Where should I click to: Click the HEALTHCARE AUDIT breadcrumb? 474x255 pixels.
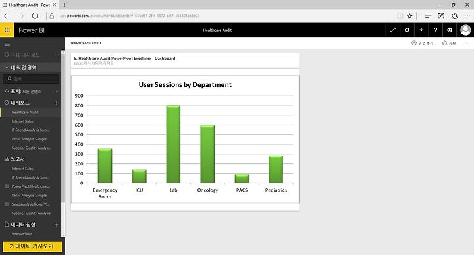point(86,43)
